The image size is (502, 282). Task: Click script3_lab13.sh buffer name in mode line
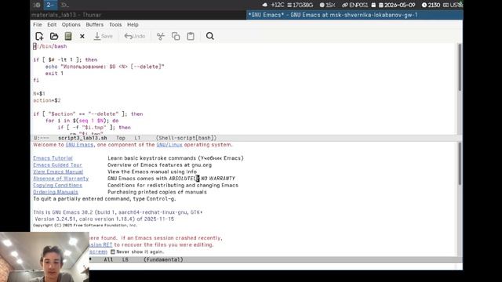coord(82,138)
